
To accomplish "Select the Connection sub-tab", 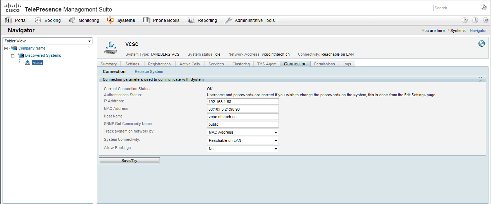I will tap(114, 71).
